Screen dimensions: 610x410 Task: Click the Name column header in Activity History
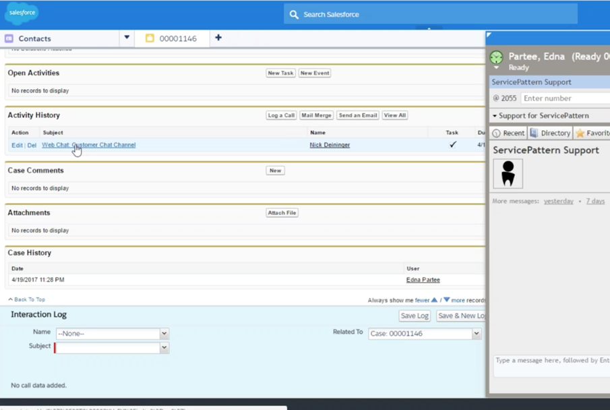pyautogui.click(x=317, y=132)
